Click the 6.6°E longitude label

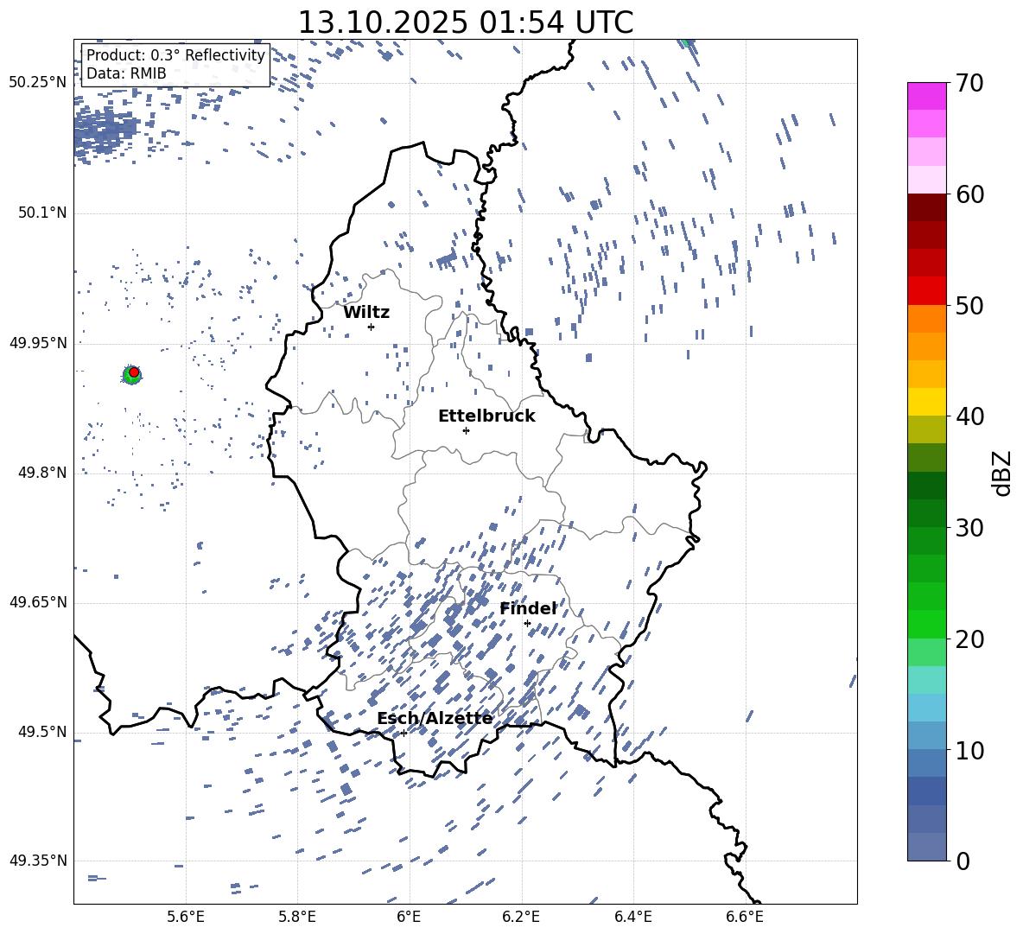tap(745, 917)
